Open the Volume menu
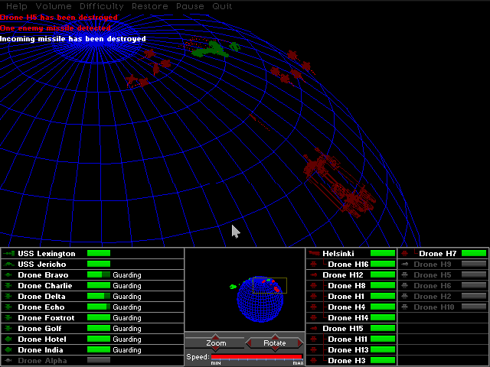 pos(54,6)
